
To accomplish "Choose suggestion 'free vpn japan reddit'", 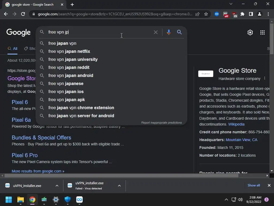I will (x=112, y=67).
